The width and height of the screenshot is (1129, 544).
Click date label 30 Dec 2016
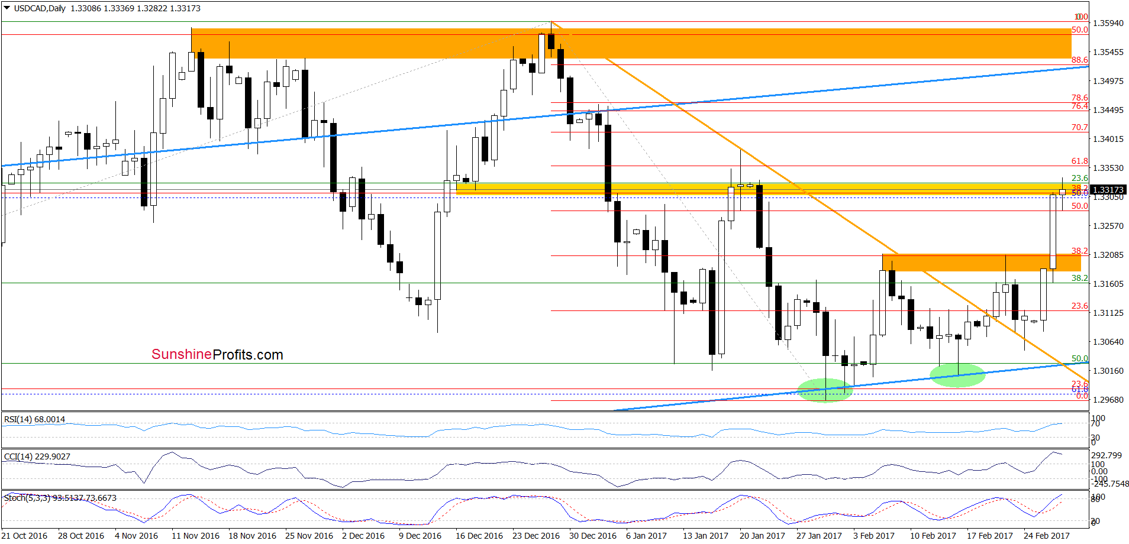click(x=593, y=536)
